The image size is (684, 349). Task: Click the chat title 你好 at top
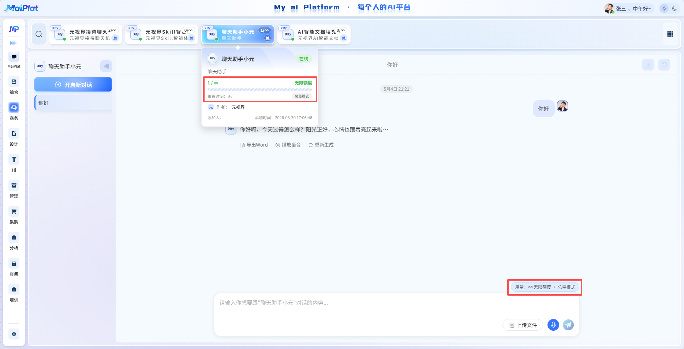[x=392, y=65]
